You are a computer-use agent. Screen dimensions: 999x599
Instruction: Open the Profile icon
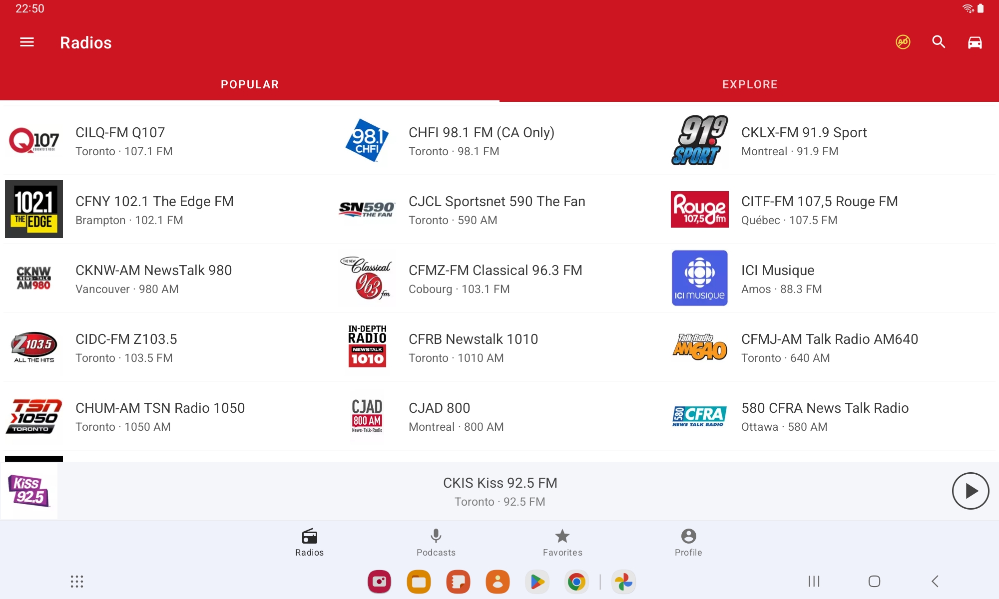coord(688,542)
